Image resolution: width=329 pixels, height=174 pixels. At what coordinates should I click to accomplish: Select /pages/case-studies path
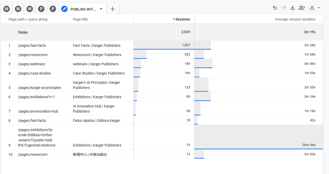(34, 73)
